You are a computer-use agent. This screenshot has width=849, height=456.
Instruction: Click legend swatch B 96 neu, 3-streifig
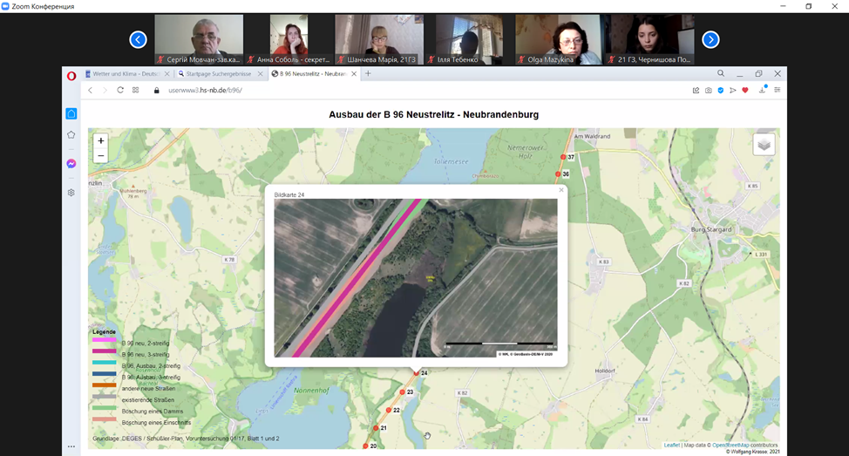coord(104,351)
